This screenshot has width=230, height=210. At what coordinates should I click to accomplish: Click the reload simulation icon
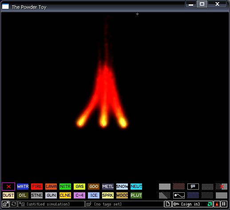14,204
